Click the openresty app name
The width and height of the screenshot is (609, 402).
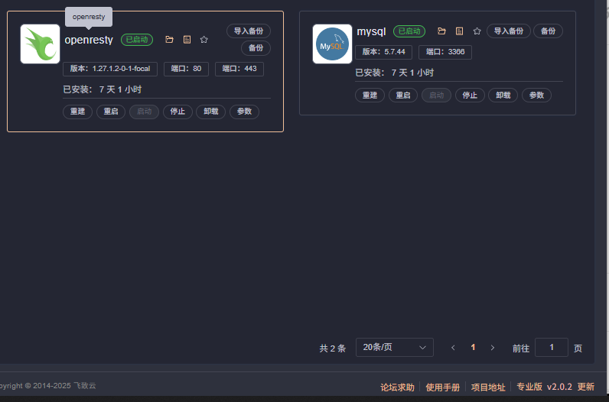point(89,40)
